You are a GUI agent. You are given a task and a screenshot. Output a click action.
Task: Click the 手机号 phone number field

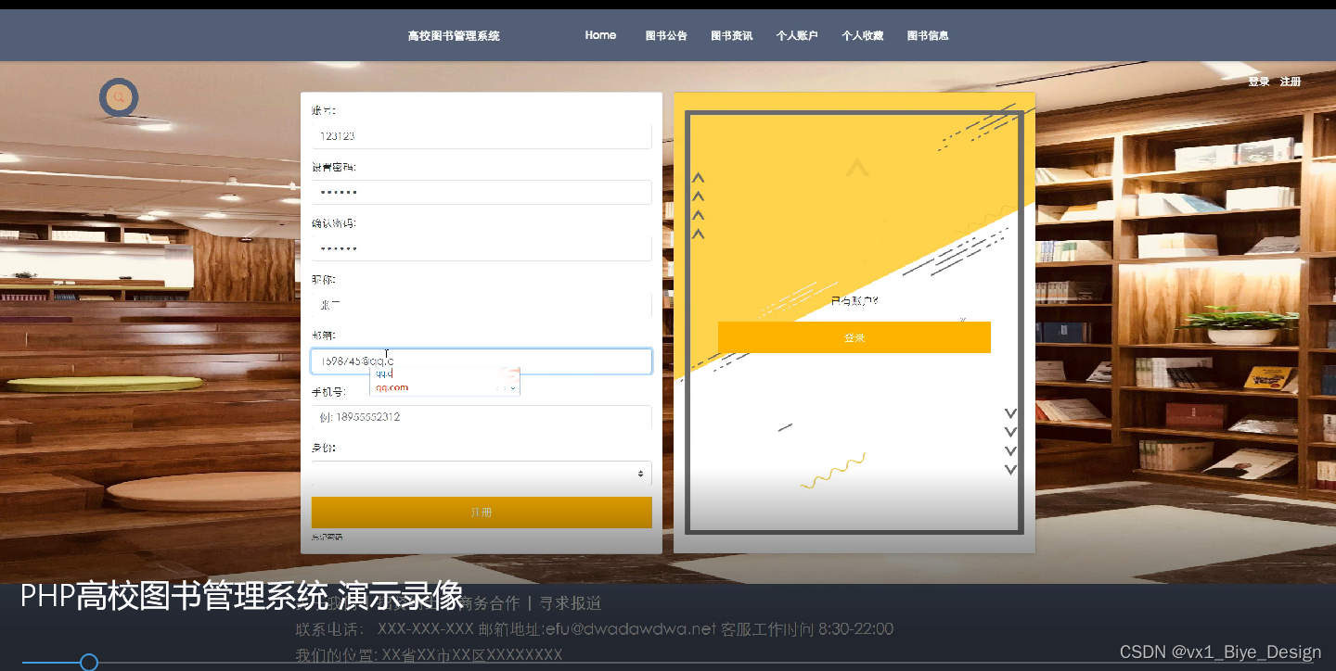482,417
